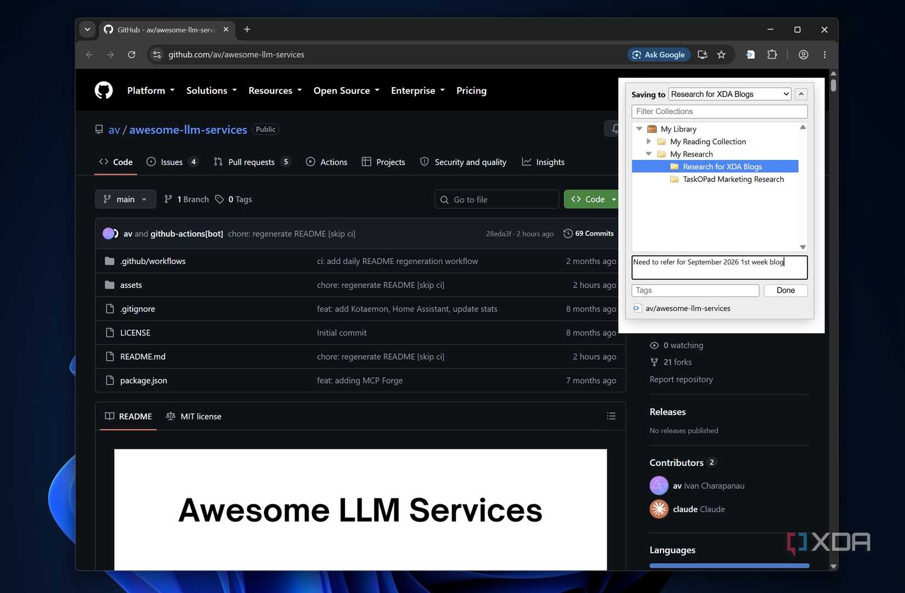The width and height of the screenshot is (905, 593).
Task: Open the Insights tab
Action: pyautogui.click(x=543, y=162)
